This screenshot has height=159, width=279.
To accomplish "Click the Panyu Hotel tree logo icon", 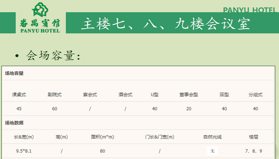I will [x=39, y=9].
